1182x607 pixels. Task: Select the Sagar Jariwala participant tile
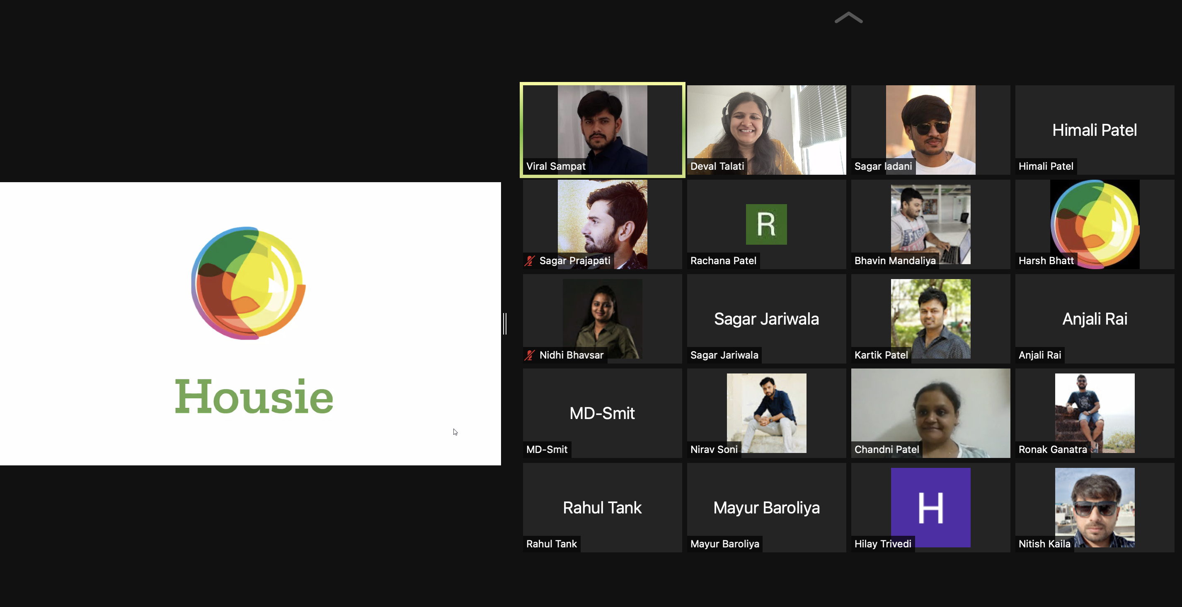766,319
